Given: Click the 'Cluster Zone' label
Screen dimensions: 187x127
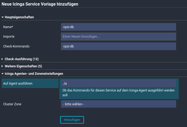Looking at the screenshot, I should (12, 104).
